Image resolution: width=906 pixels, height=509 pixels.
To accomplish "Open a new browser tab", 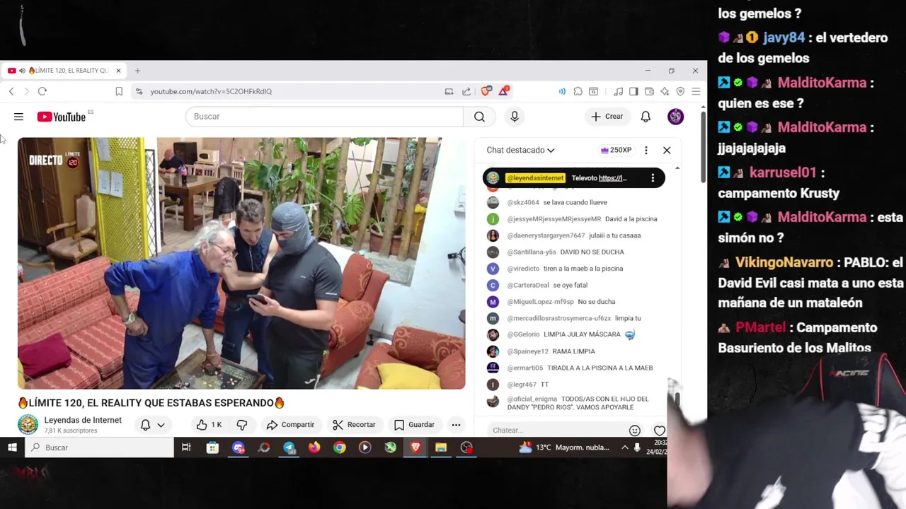I will click(x=137, y=71).
